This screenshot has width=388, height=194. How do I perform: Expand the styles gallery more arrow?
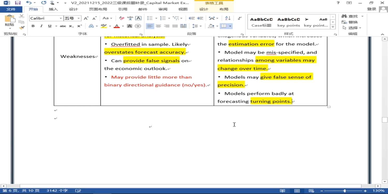[333, 27]
